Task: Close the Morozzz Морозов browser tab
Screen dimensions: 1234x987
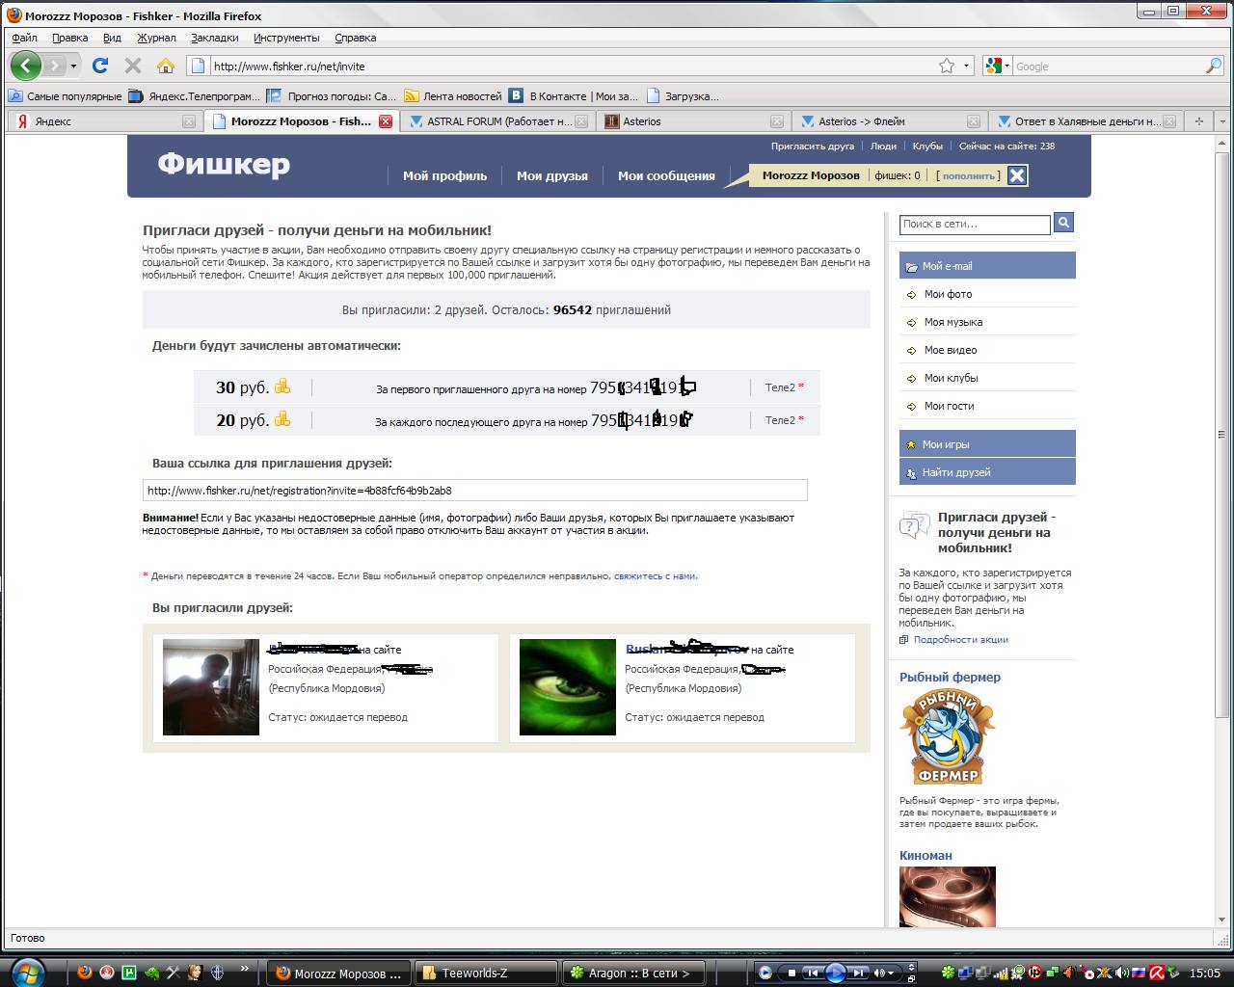Action: click(386, 121)
